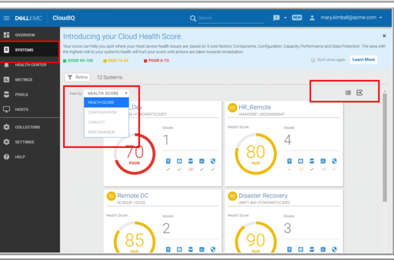Check the Don't show again box

(x=313, y=60)
